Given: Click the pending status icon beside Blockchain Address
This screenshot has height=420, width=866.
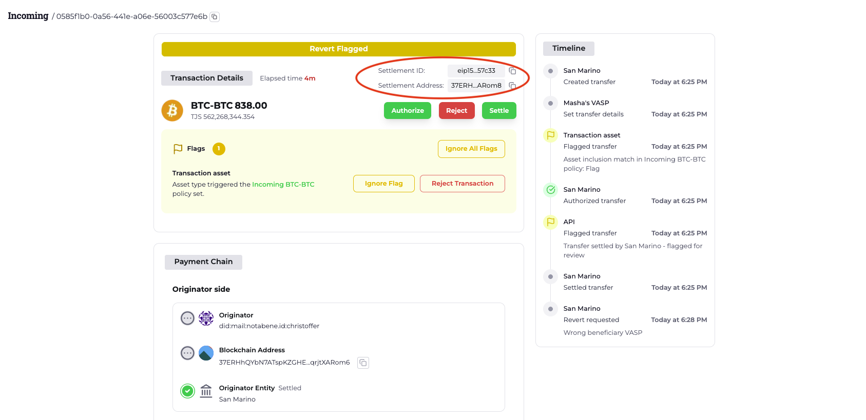Looking at the screenshot, I should point(188,353).
